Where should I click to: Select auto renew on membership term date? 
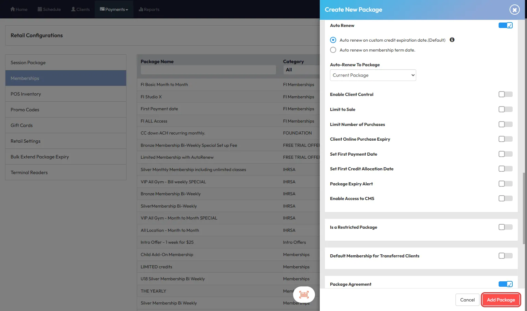[333, 50]
